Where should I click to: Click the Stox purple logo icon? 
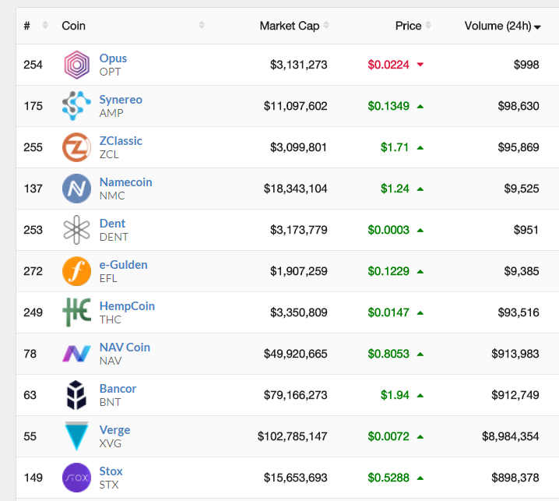click(x=76, y=478)
